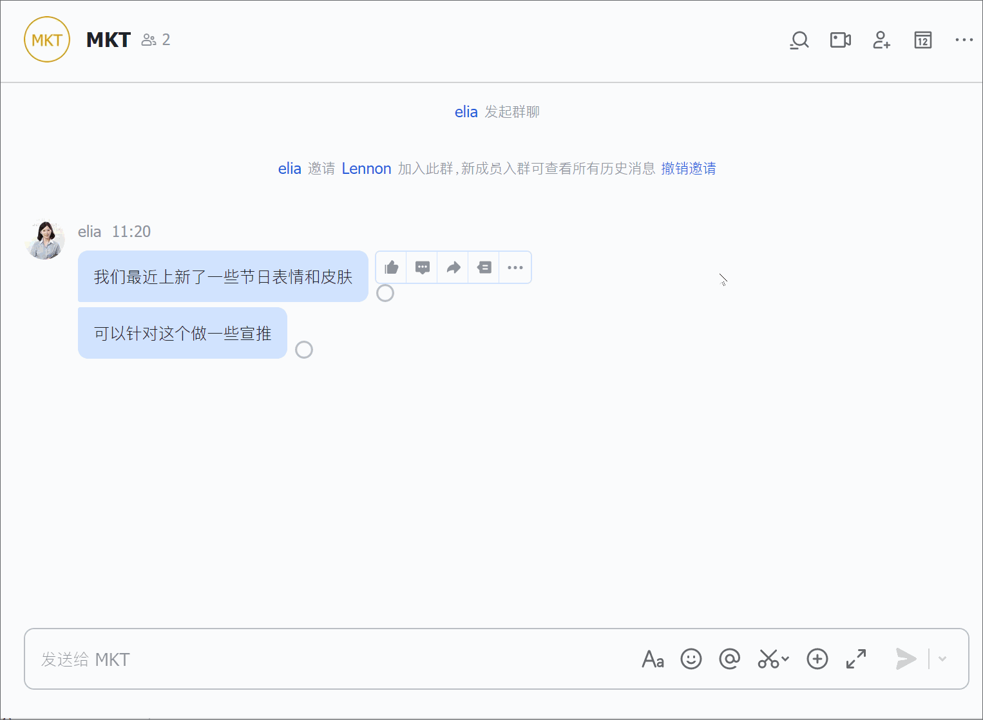Screen dimensions: 983x720
Task: Start a video meeting
Action: [x=841, y=40]
